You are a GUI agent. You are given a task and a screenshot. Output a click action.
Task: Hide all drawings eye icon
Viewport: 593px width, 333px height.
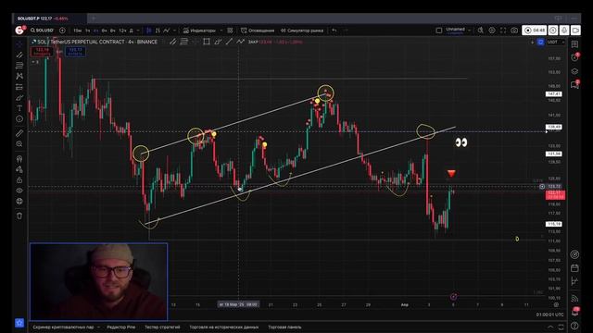(x=19, y=191)
